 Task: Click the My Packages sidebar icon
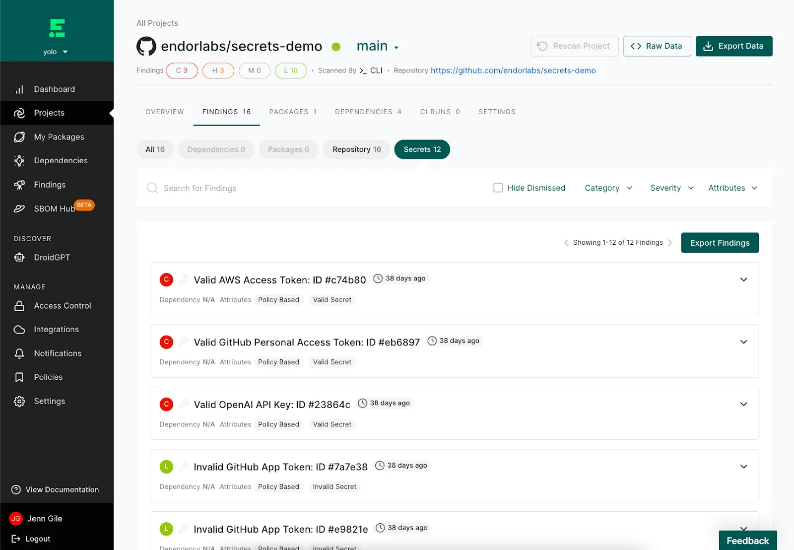point(19,137)
